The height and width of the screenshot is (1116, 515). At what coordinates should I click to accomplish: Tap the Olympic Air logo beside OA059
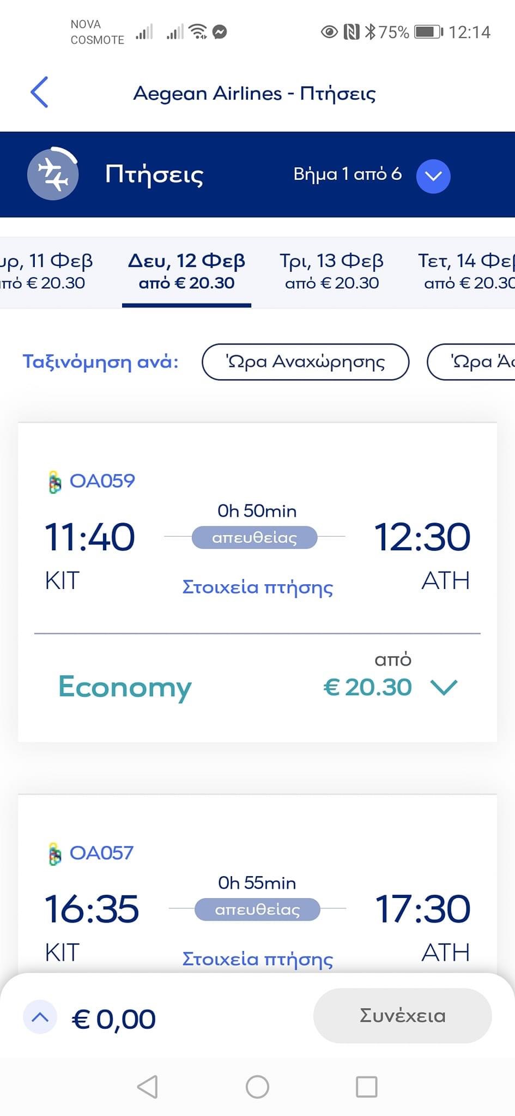point(54,482)
